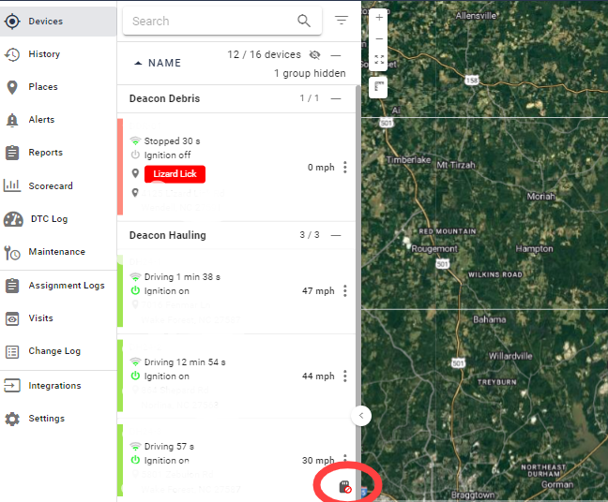Image resolution: width=608 pixels, height=502 pixels.
Task: Click the Ignition off power icon
Action: tap(135, 155)
